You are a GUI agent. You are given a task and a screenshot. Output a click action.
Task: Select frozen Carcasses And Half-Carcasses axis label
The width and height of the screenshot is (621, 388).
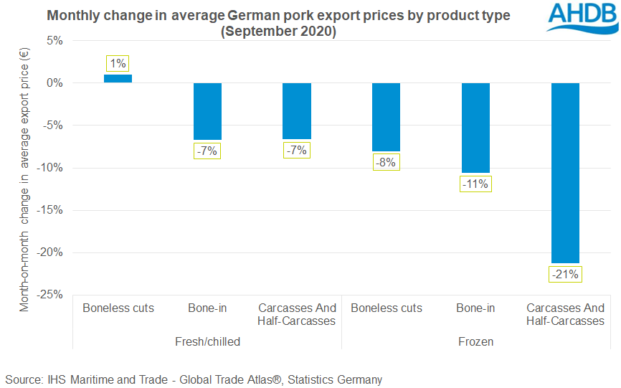(x=565, y=314)
